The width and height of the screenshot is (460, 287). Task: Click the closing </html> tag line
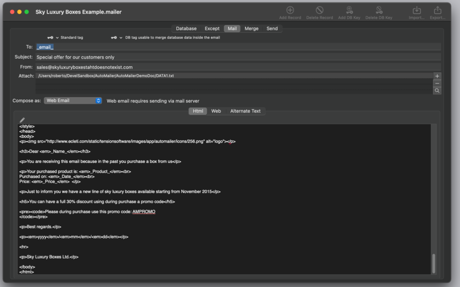click(x=26, y=272)
